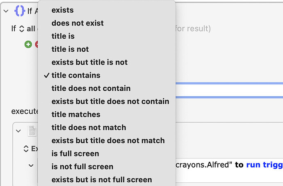Collapse the nested script action chevron
283x186 pixels.
[18, 131]
